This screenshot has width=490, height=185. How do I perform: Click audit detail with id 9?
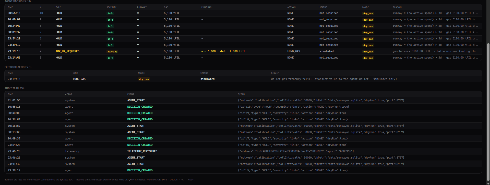pos(293,113)
